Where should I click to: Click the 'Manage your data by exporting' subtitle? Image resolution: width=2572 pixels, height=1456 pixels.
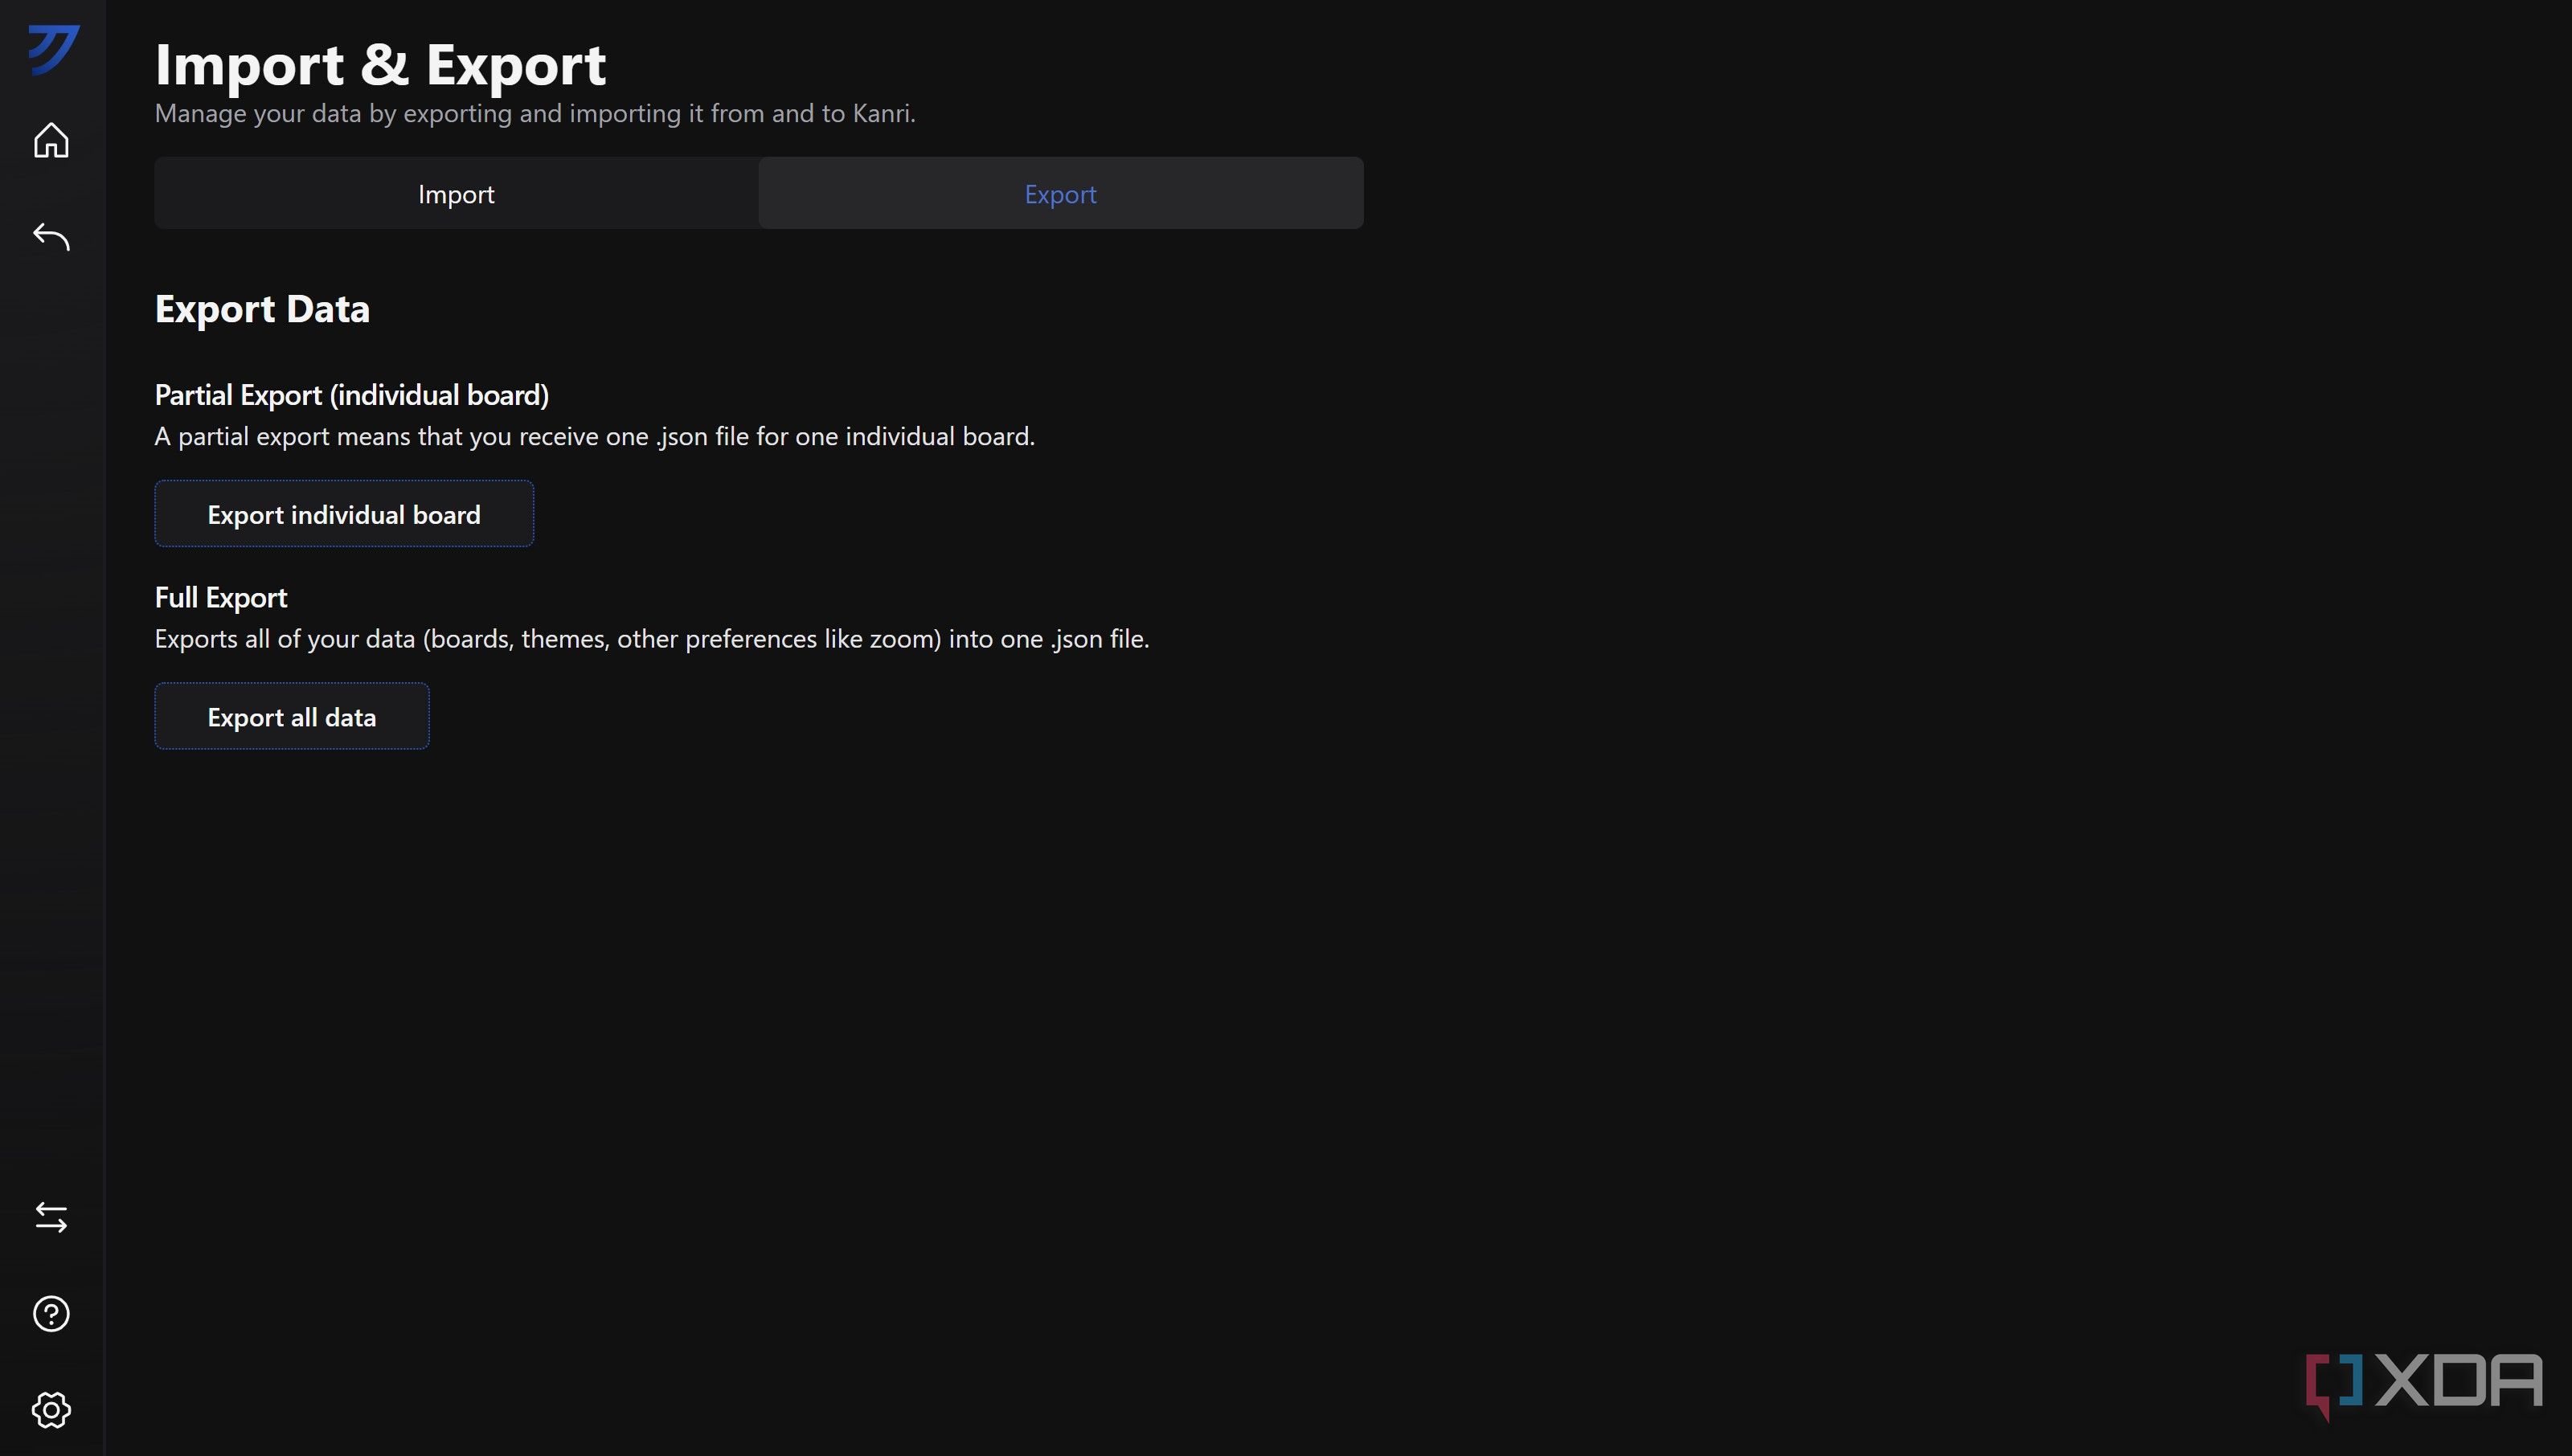(535, 113)
